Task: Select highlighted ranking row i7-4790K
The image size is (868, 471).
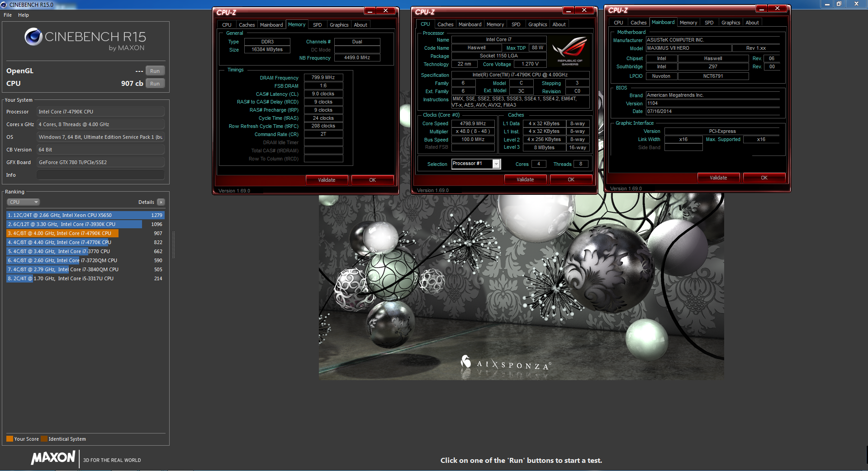Action: (85, 233)
